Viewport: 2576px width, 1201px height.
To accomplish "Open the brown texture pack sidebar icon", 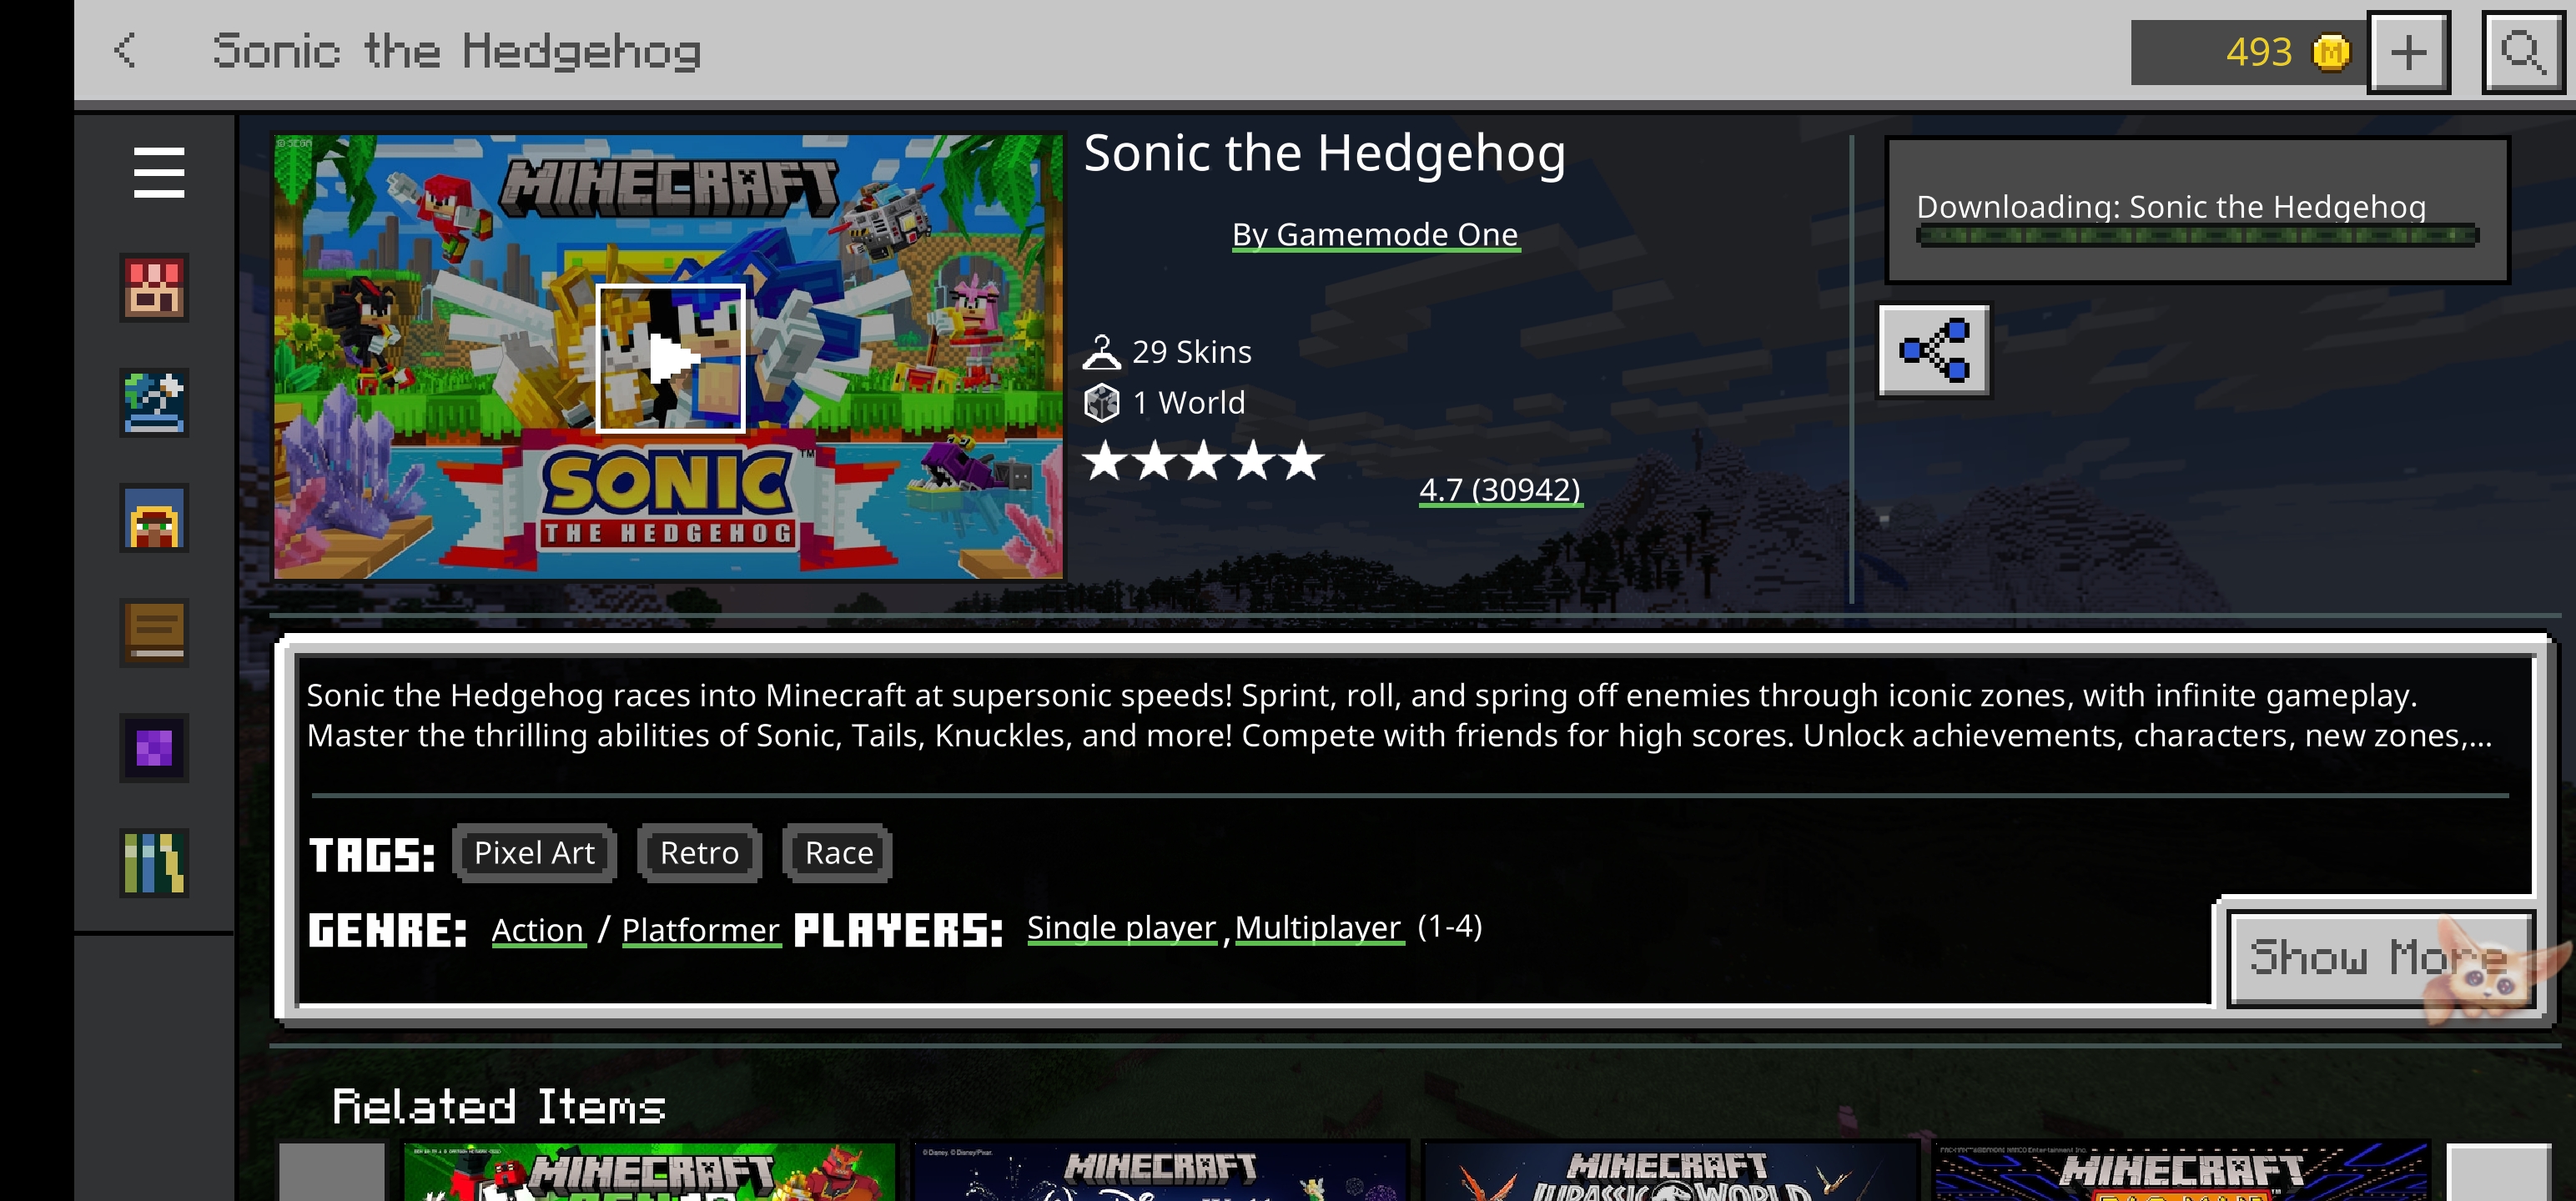I will (x=154, y=633).
